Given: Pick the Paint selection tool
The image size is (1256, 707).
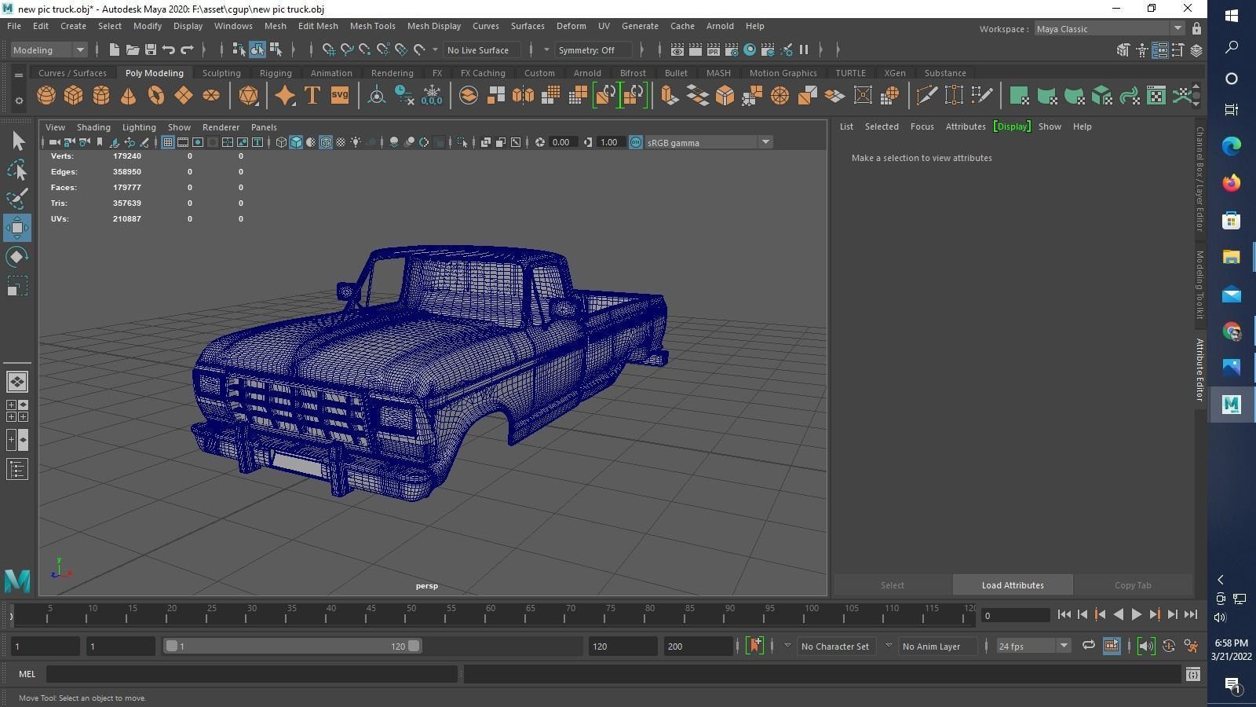Looking at the screenshot, I should click(17, 198).
